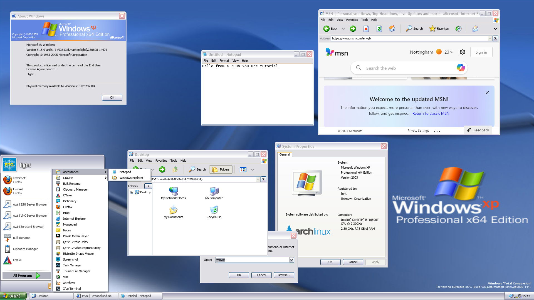534x300 pixels.
Task: Open MSN settings gear icon
Action: tap(462, 52)
